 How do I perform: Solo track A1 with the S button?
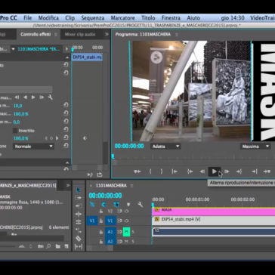[x=133, y=232]
